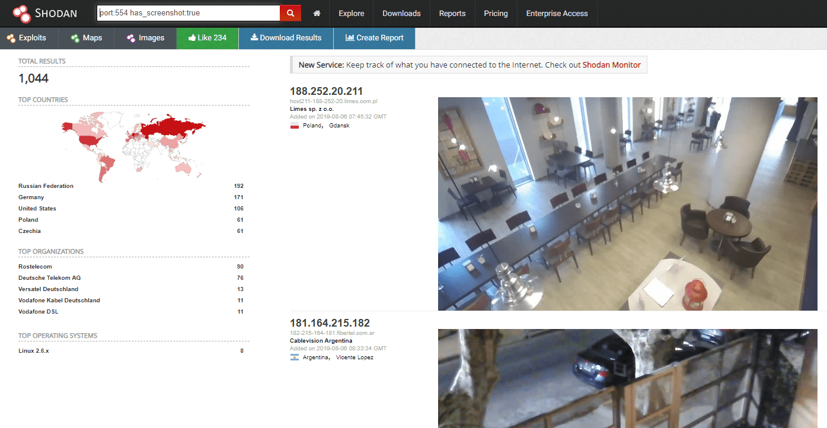Screen dimensions: 827x428
Task: Click the red search magnifier button
Action: (290, 13)
